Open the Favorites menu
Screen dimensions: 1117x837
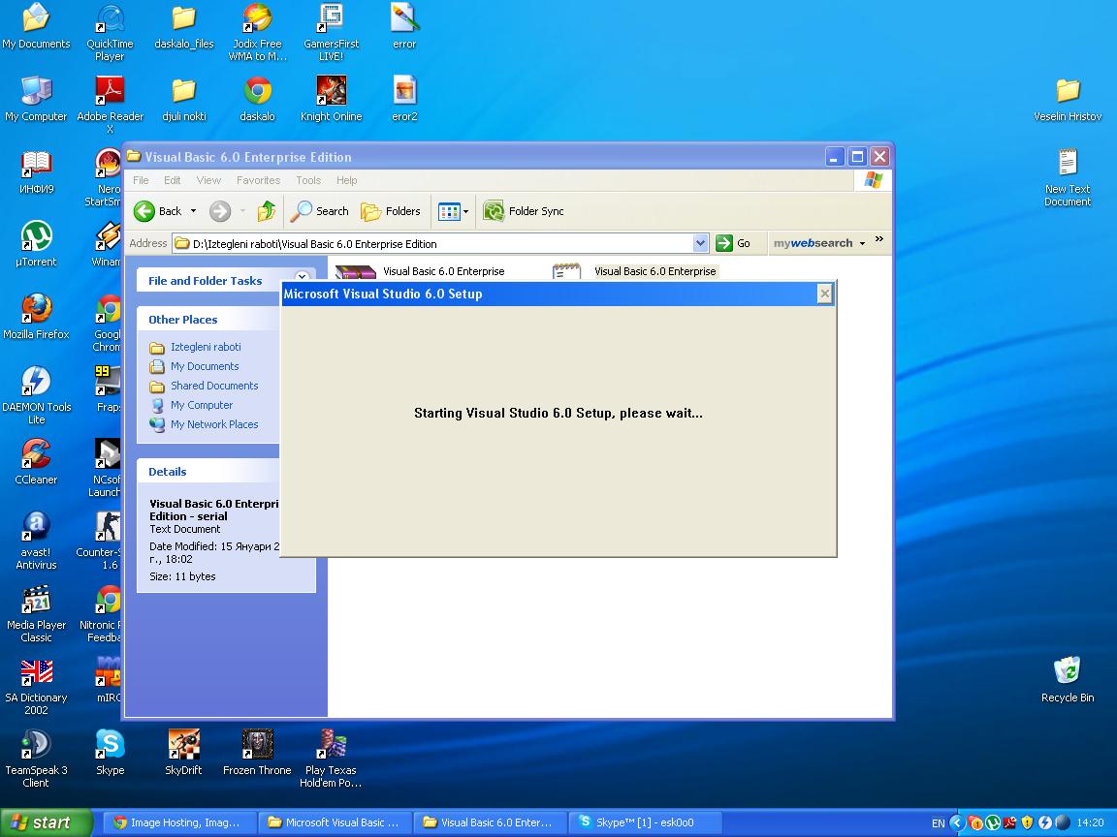[x=259, y=180]
